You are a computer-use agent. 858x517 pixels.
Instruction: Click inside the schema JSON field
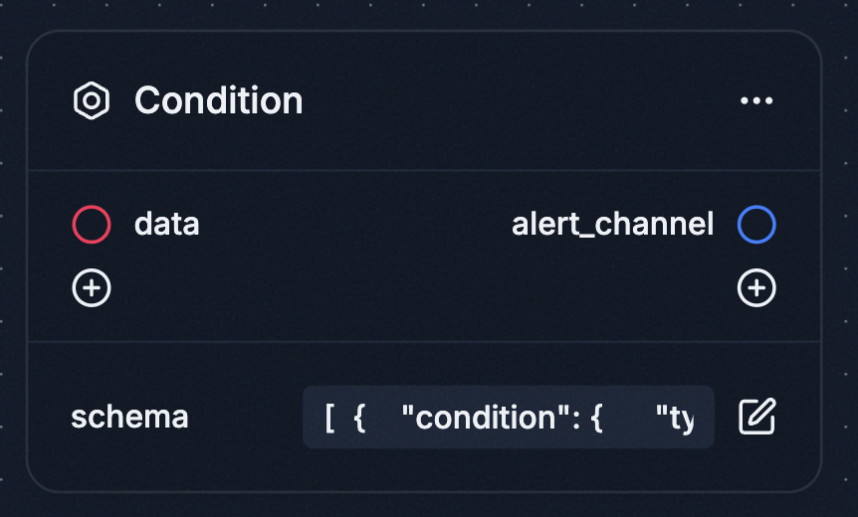point(508,417)
